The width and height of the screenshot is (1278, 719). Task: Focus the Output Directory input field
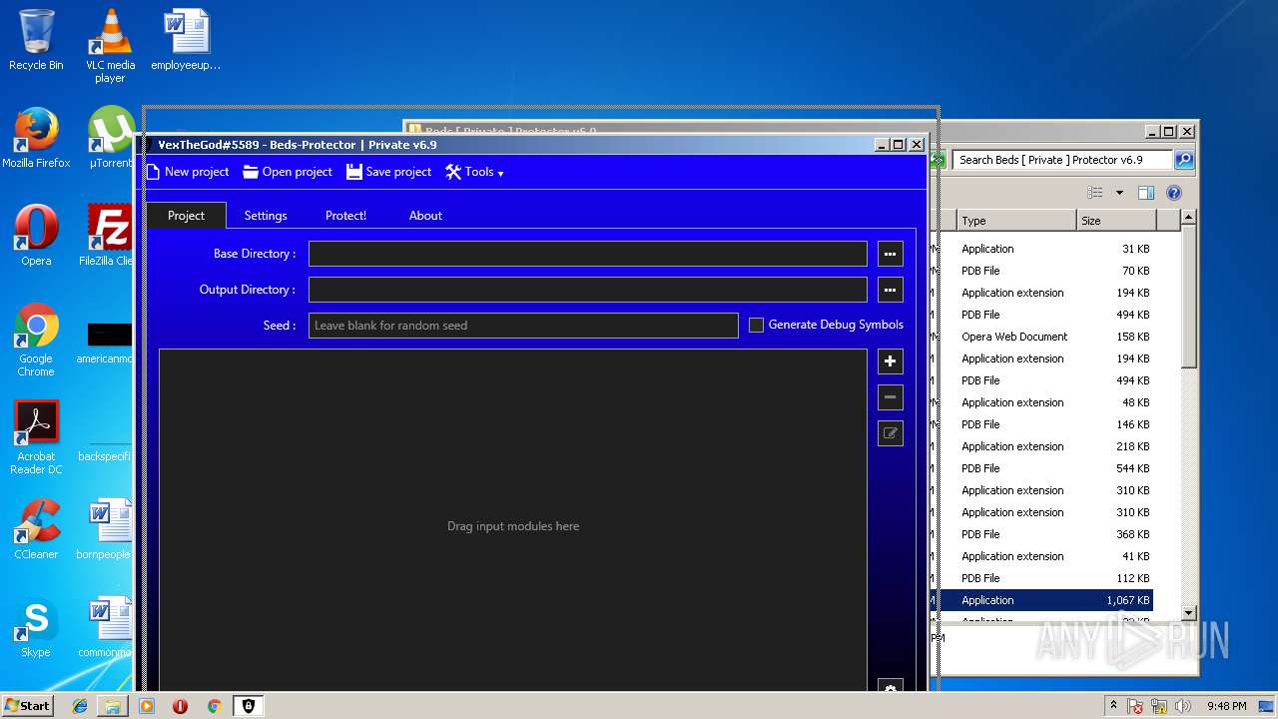587,290
